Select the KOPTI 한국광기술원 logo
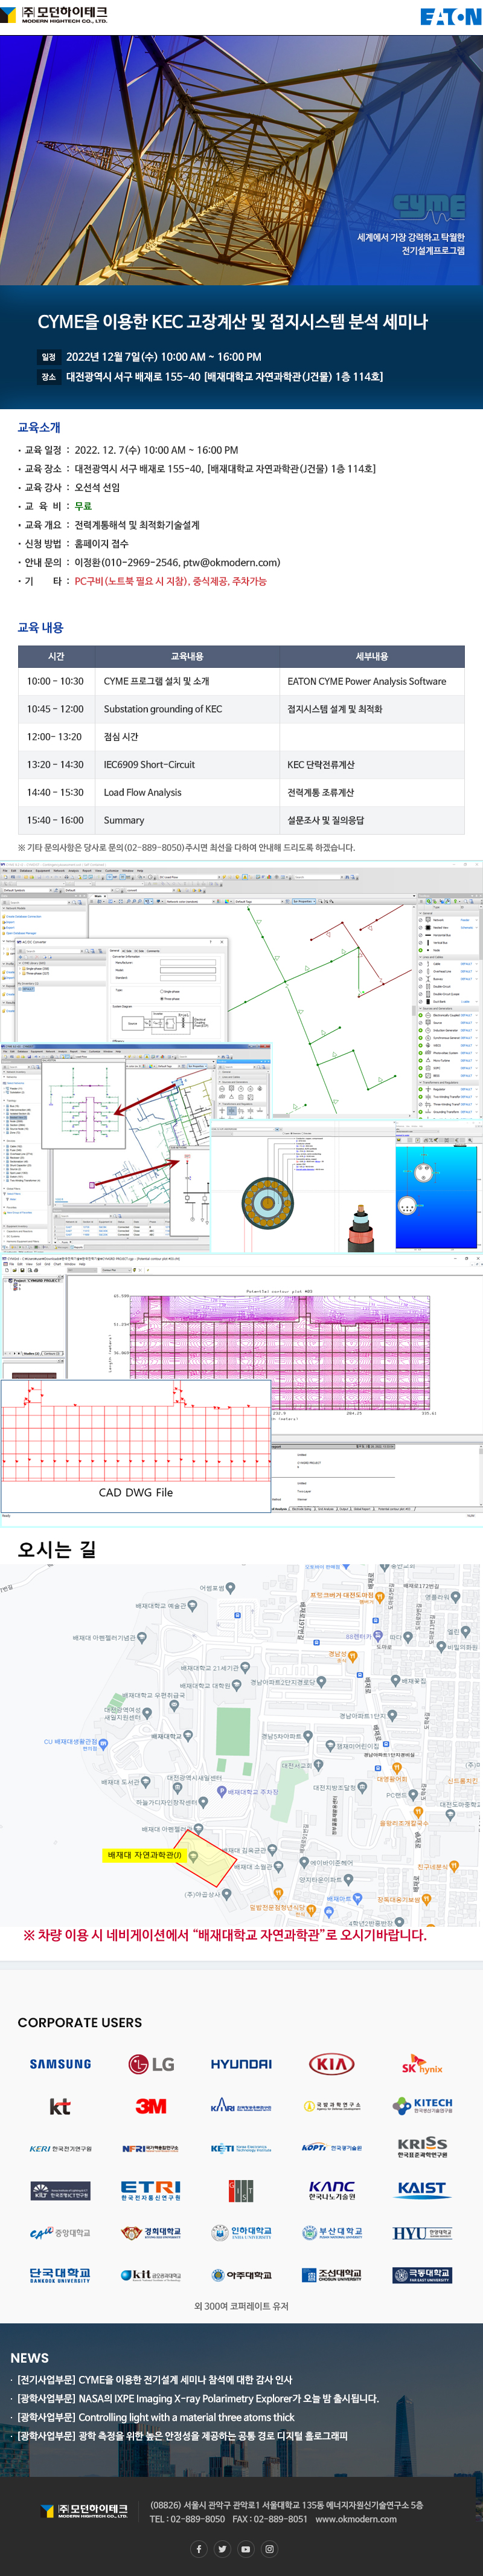Screen dimensions: 483x2576 pyautogui.click(x=331, y=2148)
